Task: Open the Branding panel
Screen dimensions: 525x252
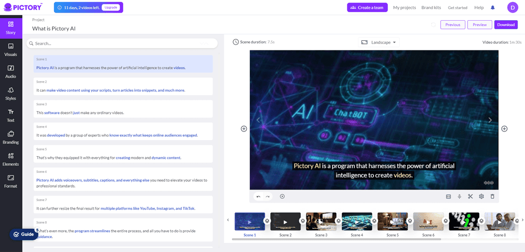Action: [x=11, y=138]
